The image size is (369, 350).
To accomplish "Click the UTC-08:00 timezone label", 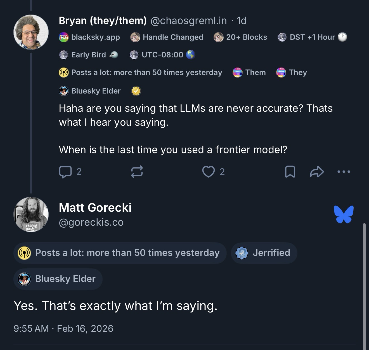I will [x=162, y=55].
